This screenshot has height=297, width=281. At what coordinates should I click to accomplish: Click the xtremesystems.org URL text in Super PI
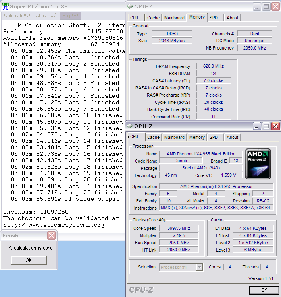pos(56,225)
